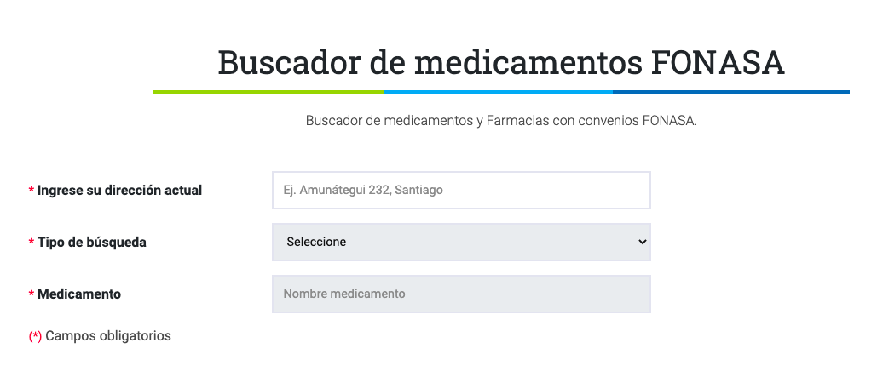Click the "Medicamento" field label
The image size is (883, 383).
78,294
